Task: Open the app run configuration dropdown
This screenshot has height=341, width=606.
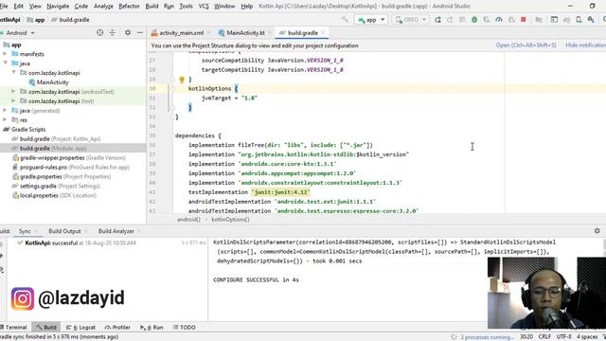Action: (371, 19)
